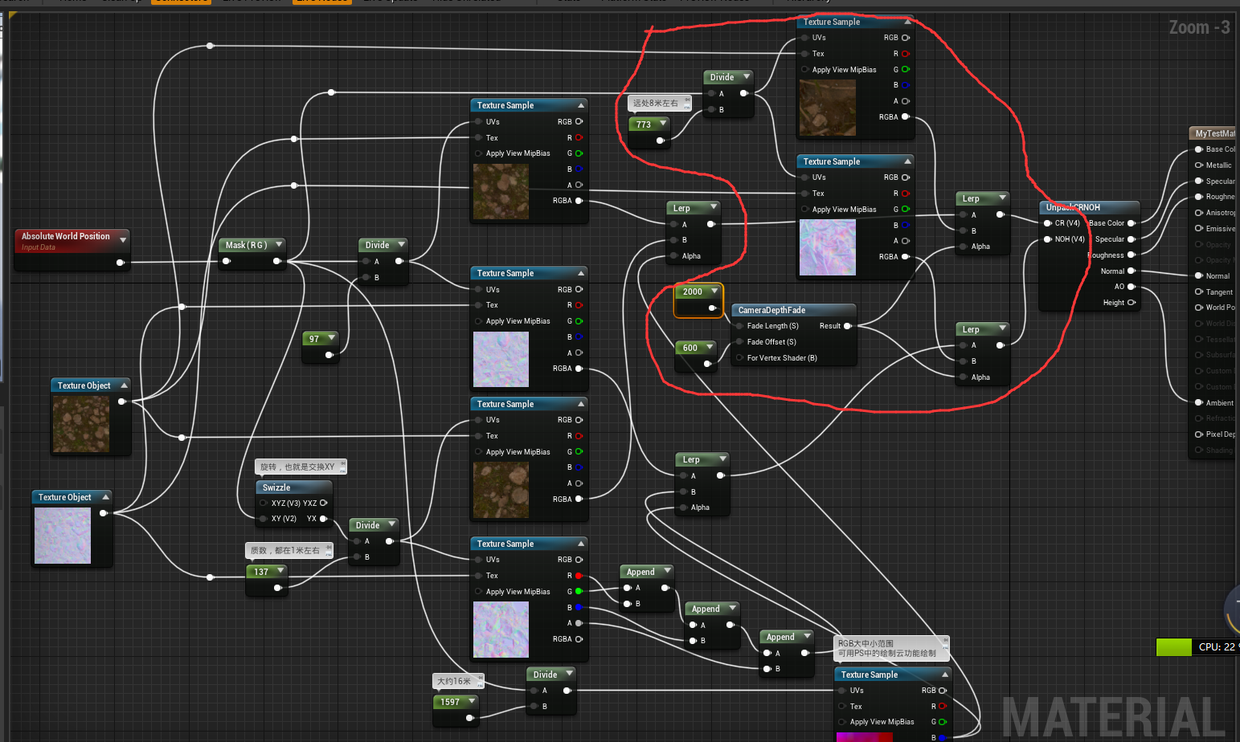
Task: Select the CameraDepthFade node title
Action: 771,310
